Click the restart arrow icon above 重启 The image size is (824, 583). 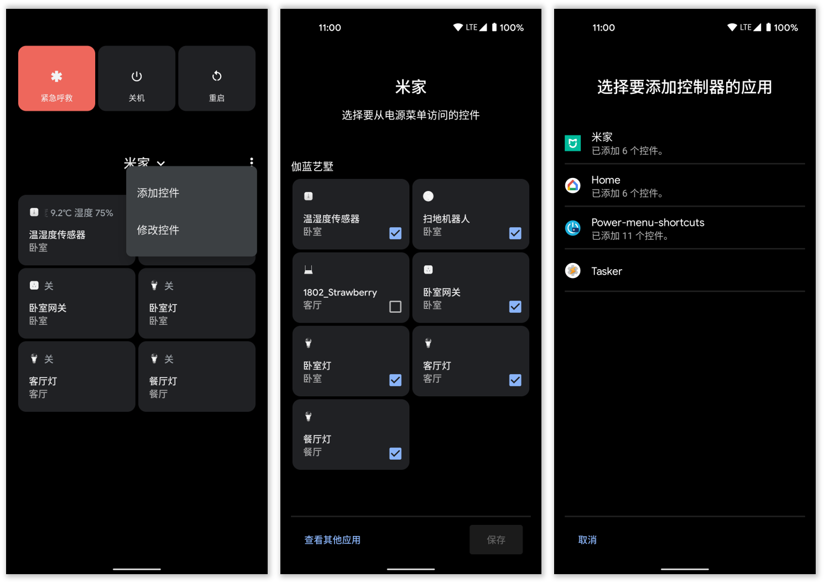(217, 76)
